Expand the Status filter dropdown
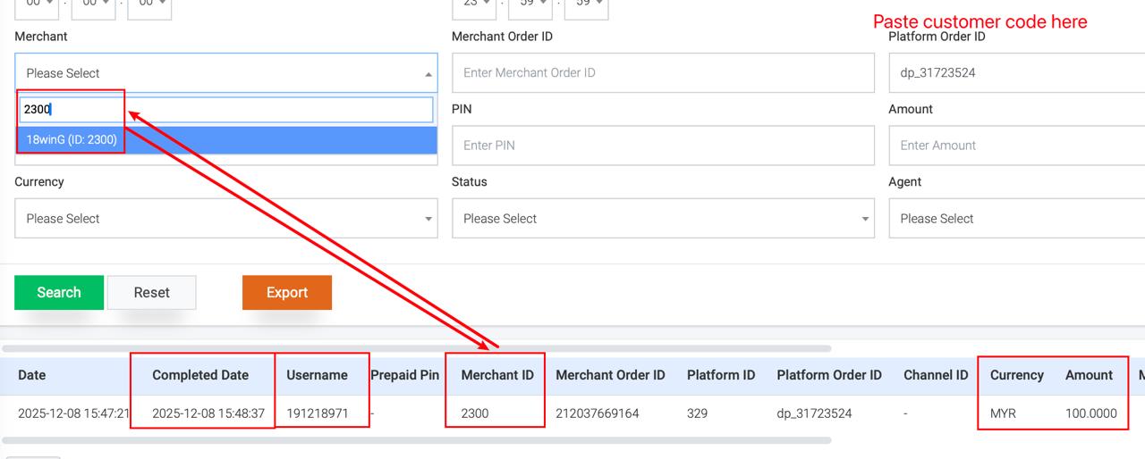The height and width of the screenshot is (459, 1145). 662,219
